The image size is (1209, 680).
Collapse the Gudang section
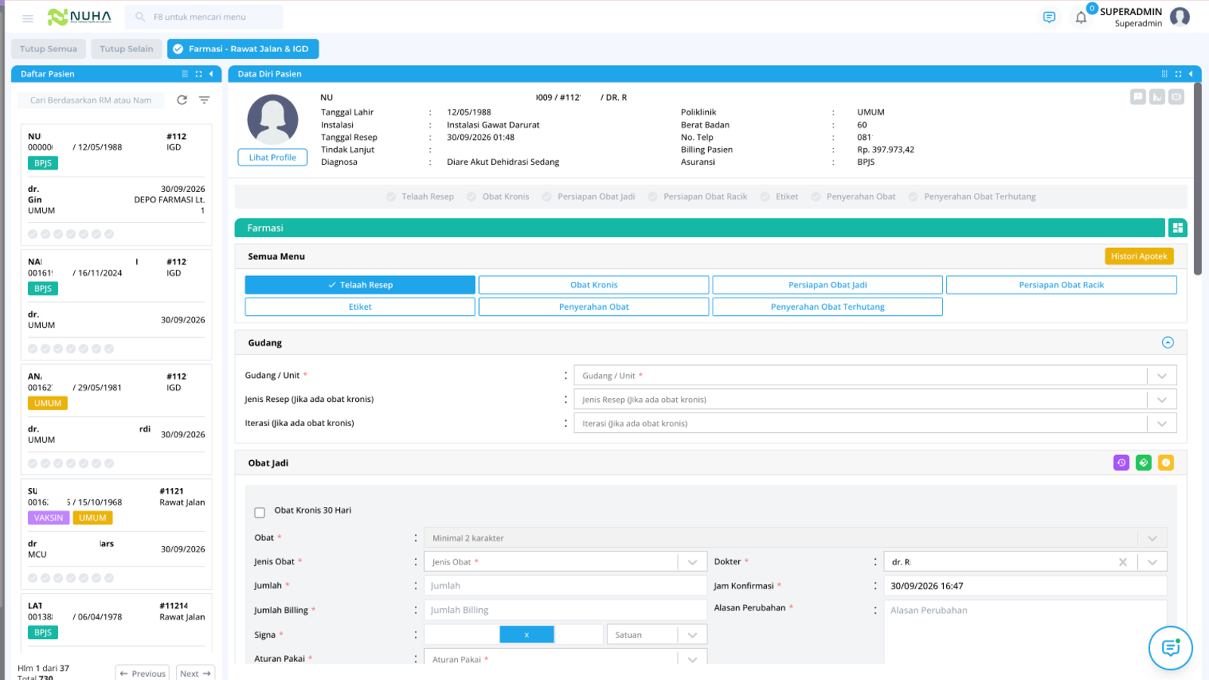1167,342
